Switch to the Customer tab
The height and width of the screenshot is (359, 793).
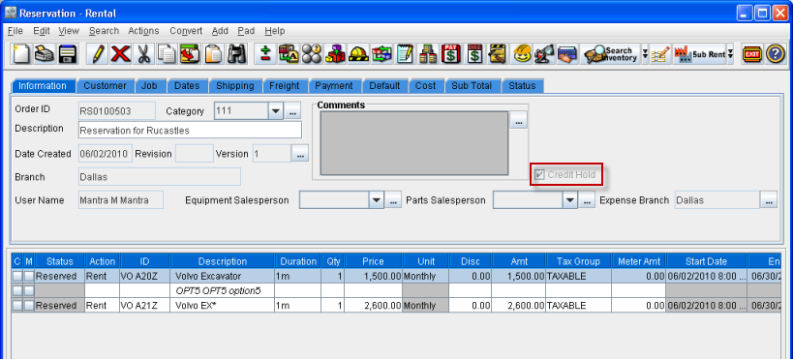105,86
